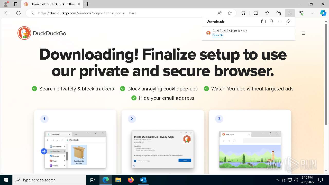Open more options in Downloads panel
This screenshot has height=185, width=329.
pos(280,21)
